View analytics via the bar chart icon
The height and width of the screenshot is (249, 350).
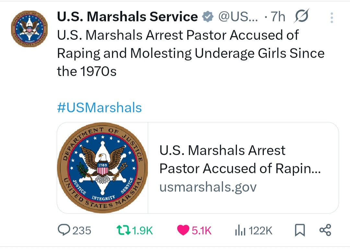click(239, 231)
